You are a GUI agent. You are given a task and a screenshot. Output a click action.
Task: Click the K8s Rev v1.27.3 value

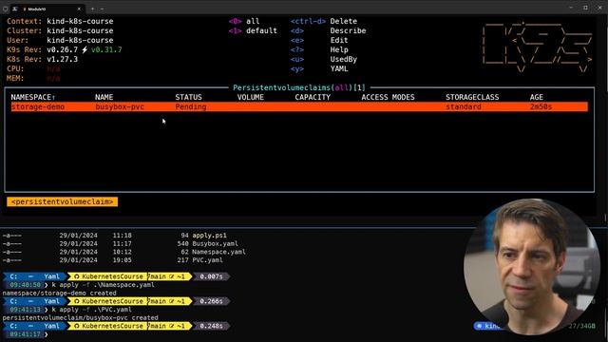tap(62, 59)
